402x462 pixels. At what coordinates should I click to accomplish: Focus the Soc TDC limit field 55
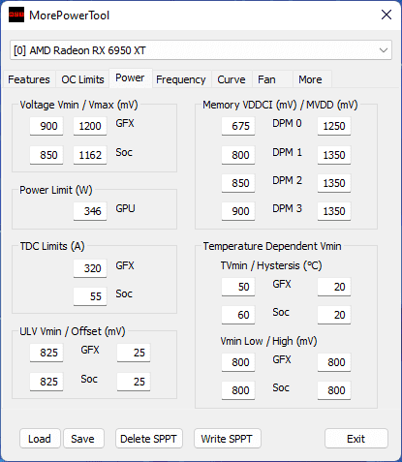point(90,296)
